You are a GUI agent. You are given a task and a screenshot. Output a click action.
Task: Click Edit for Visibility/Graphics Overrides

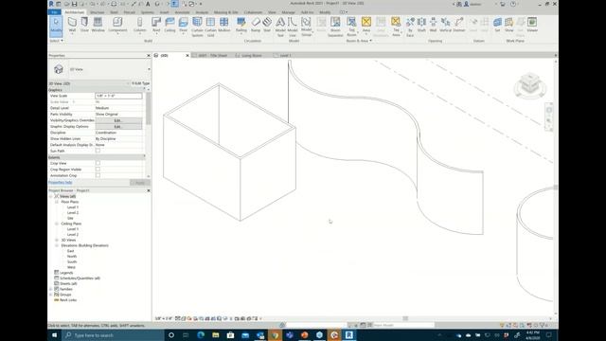(x=118, y=120)
